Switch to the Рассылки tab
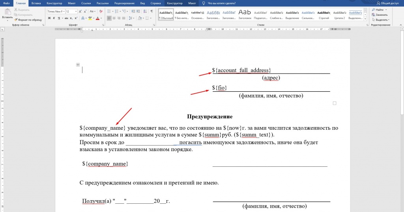The image size is (404, 212). (103, 3)
